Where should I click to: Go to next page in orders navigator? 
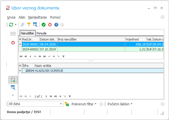pos(40,56)
